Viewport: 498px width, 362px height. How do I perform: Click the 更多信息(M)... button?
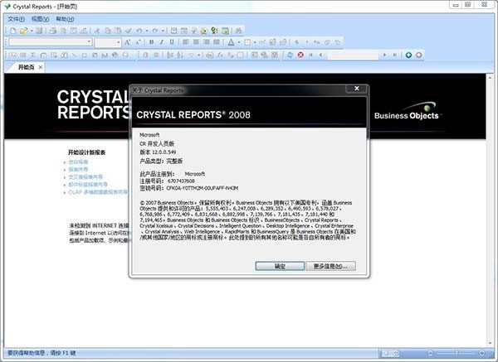pos(330,266)
